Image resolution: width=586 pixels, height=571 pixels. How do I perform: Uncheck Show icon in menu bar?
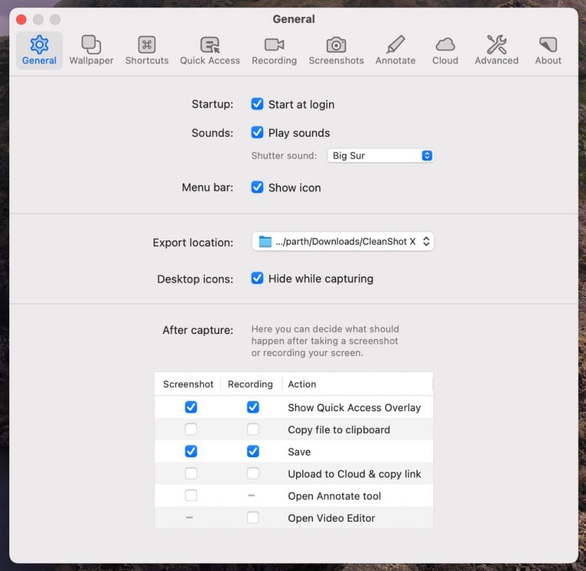click(x=258, y=188)
